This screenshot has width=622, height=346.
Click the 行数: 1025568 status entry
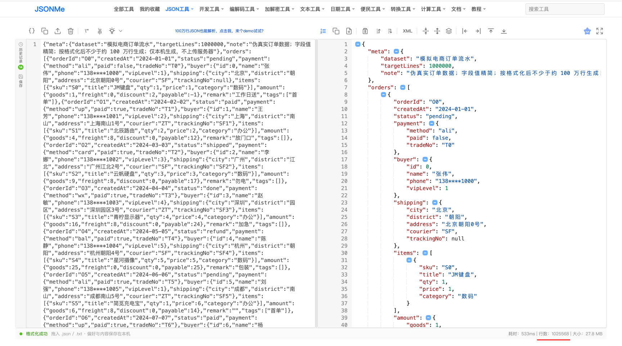[x=554, y=334]
